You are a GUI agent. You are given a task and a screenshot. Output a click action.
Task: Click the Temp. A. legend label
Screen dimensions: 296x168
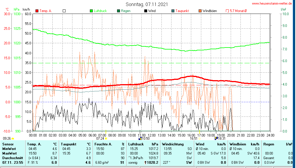pyautogui.click(x=46, y=11)
